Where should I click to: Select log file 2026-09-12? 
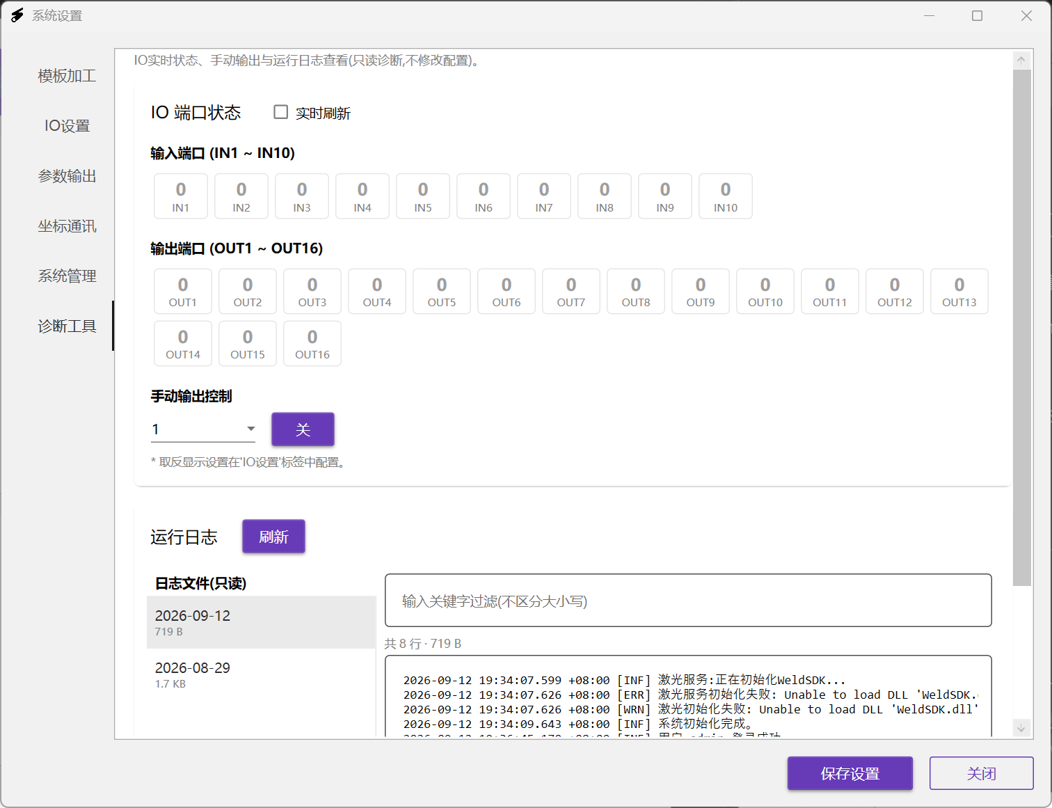(262, 622)
